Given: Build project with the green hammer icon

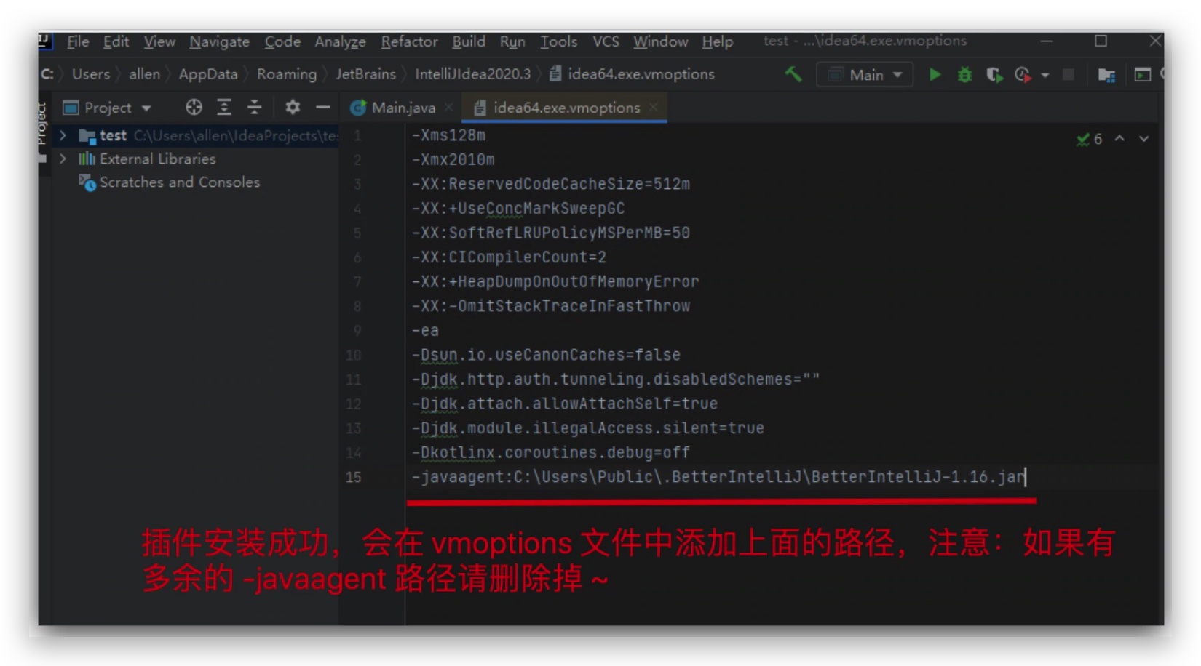Looking at the screenshot, I should coord(793,74).
